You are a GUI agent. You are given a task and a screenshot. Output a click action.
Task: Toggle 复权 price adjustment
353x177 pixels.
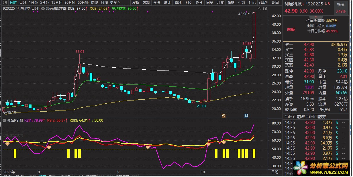136,3
